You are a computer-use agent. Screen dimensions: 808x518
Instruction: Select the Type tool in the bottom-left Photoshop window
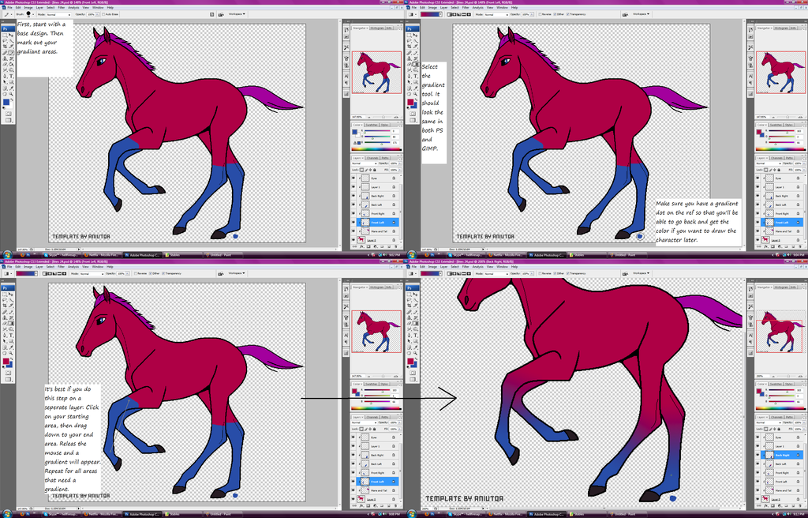click(x=11, y=336)
